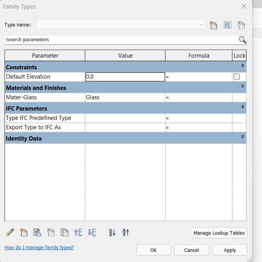Select the Export Type to IFC As row label
262x262 pixels.
coord(33,127)
